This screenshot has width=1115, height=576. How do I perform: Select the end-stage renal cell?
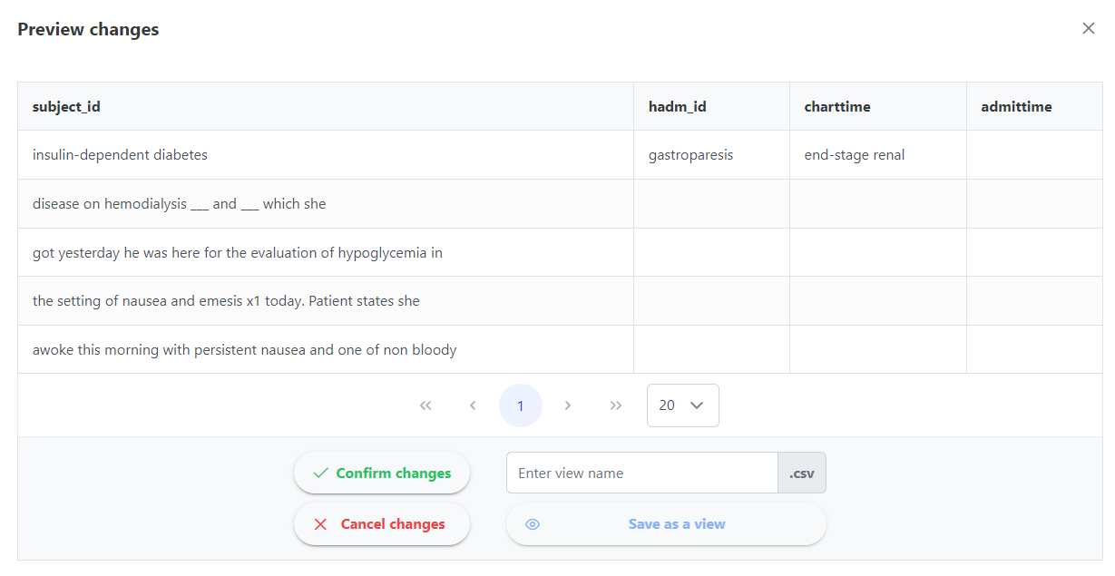(x=854, y=155)
